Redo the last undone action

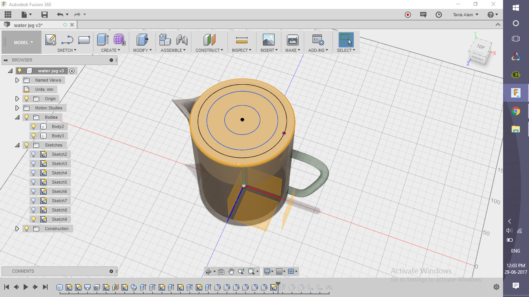click(77, 15)
